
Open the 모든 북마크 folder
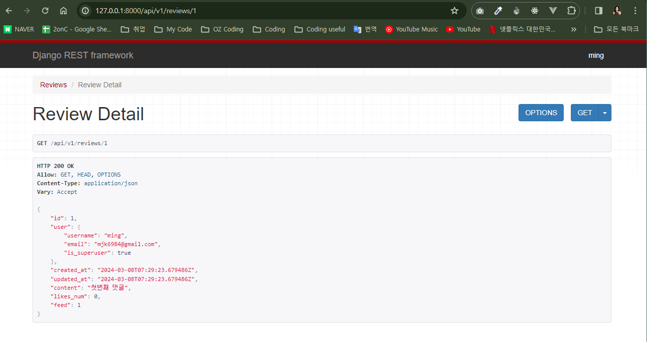(617, 29)
